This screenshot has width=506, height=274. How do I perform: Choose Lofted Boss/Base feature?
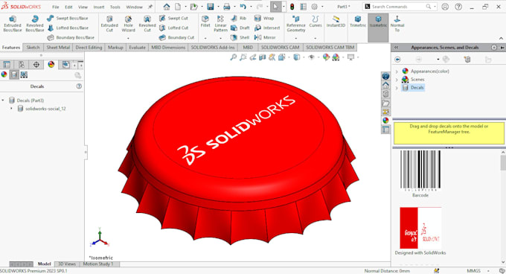(x=68, y=28)
